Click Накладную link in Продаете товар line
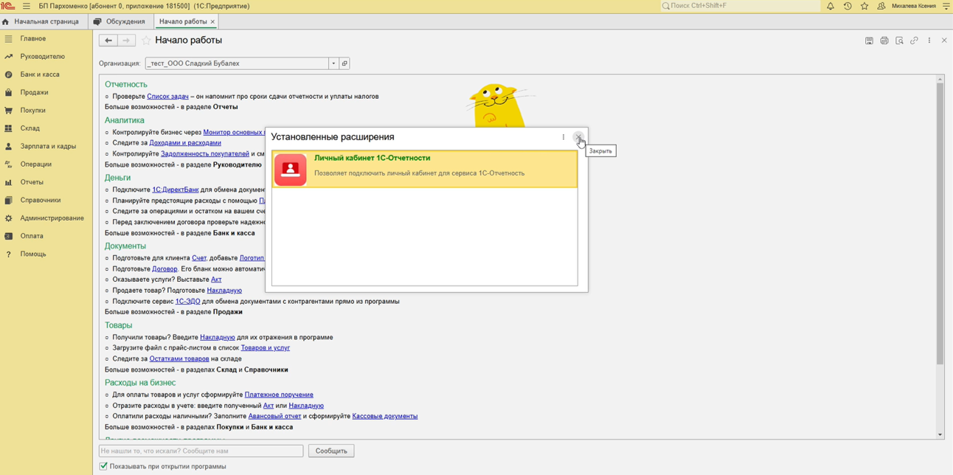Screen dimensions: 953x475 tap(224, 291)
